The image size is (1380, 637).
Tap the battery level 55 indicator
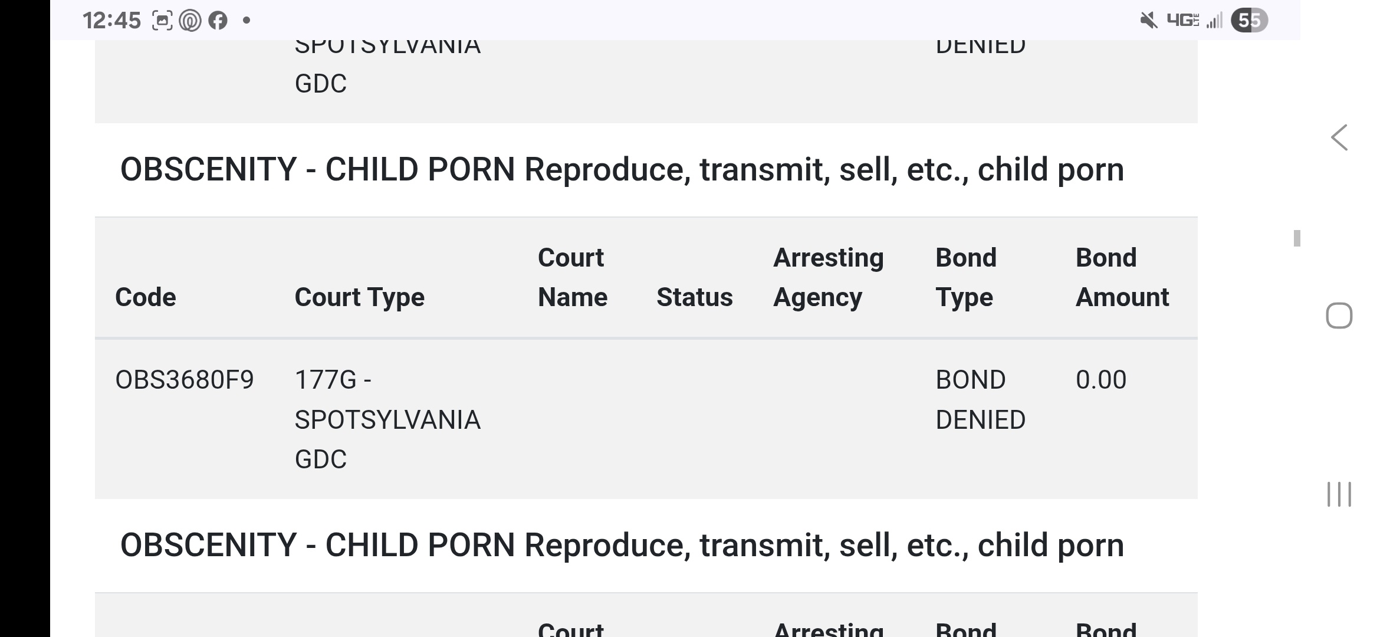[x=1249, y=21]
